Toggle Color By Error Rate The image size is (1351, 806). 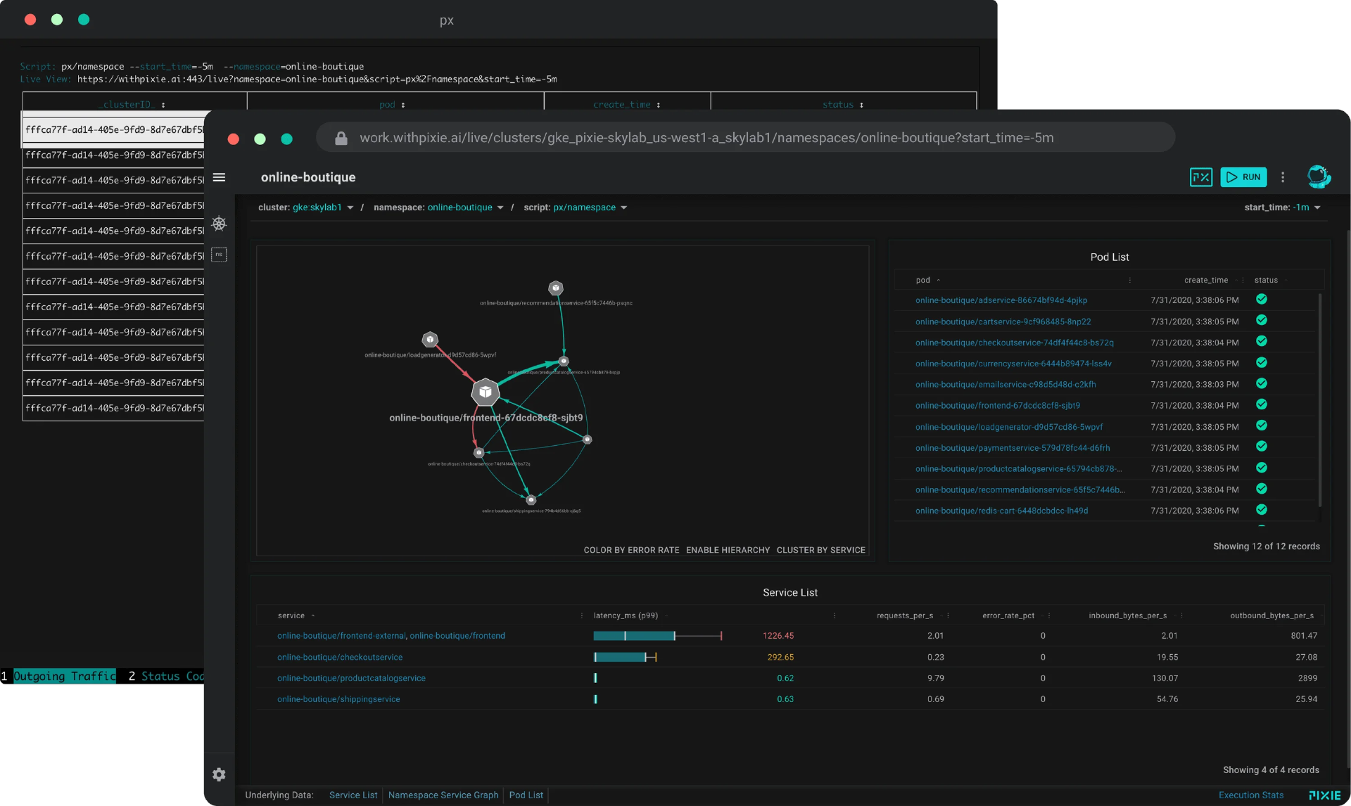(x=631, y=550)
